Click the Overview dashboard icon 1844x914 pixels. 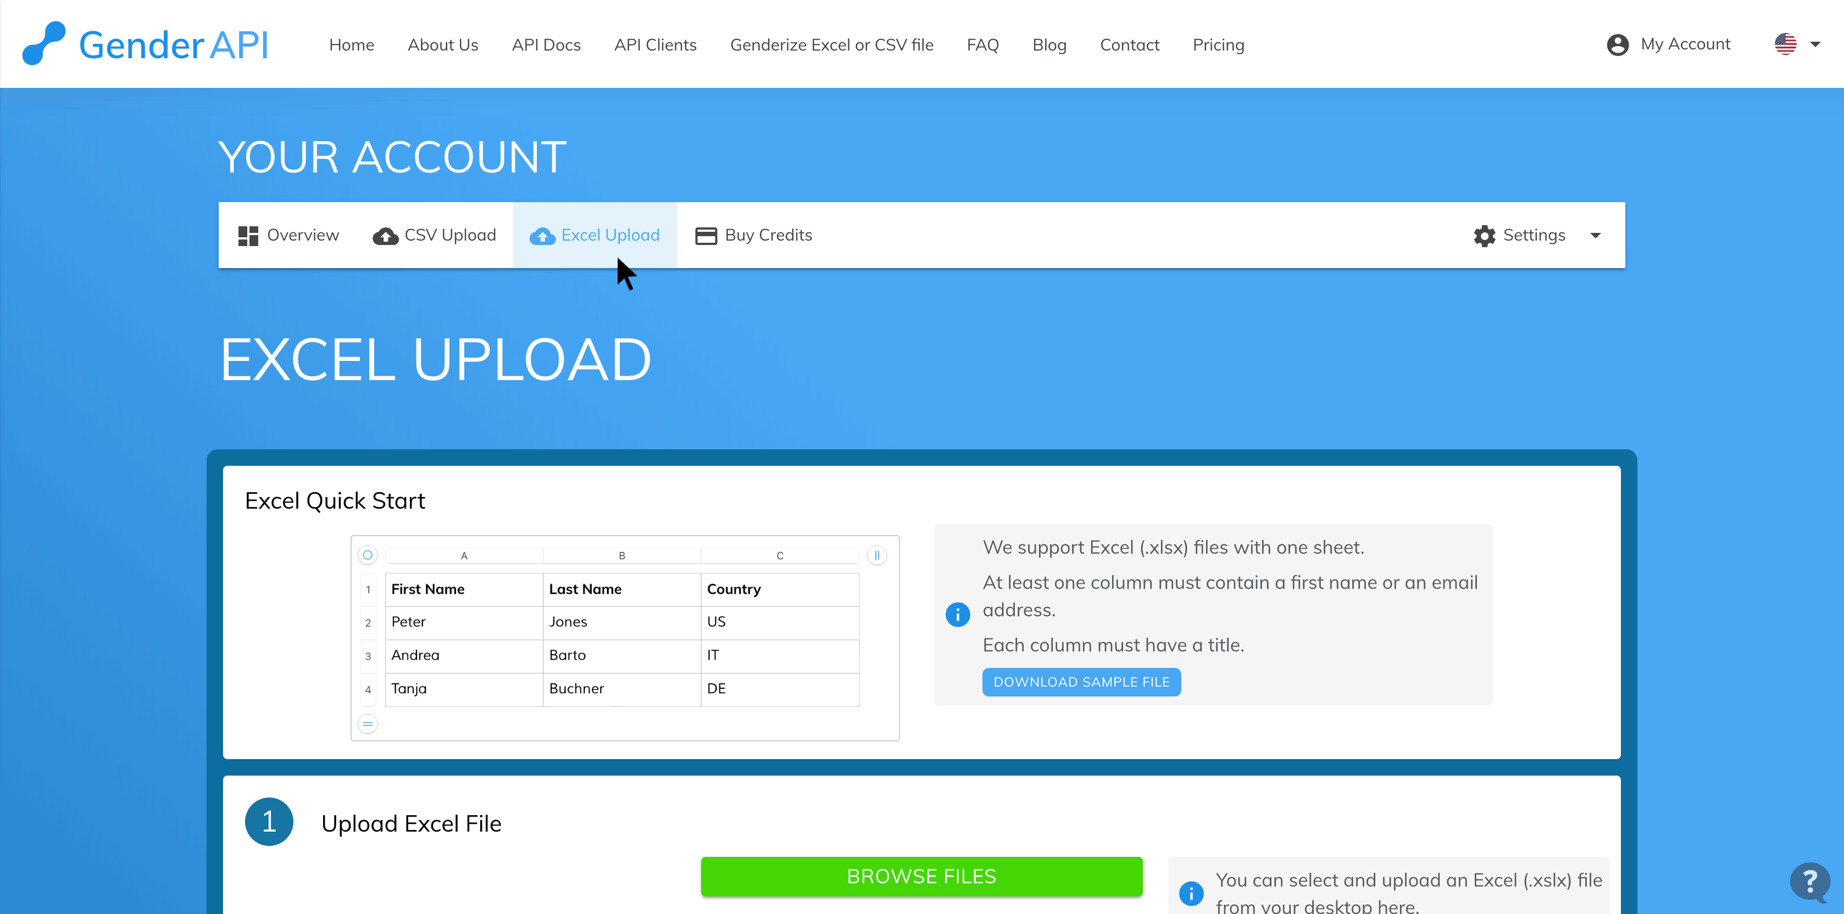[x=248, y=236]
